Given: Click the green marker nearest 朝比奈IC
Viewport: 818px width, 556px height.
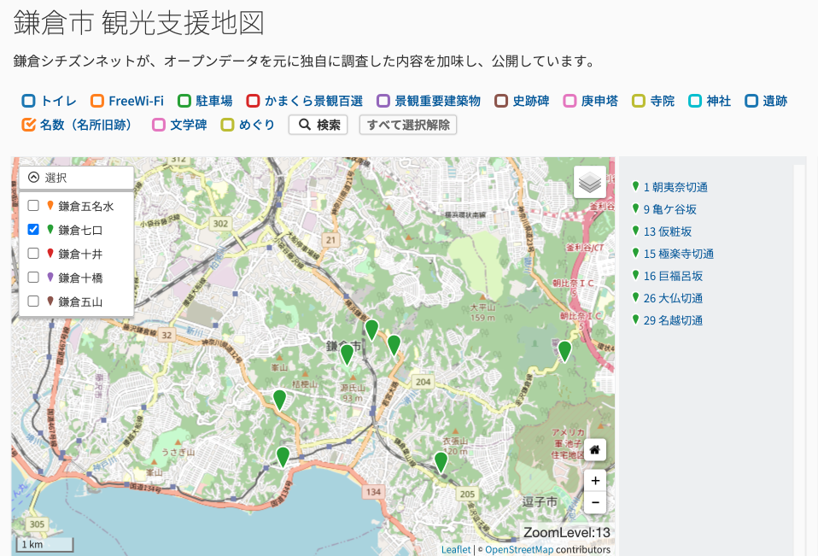Looking at the screenshot, I should pyautogui.click(x=564, y=351).
